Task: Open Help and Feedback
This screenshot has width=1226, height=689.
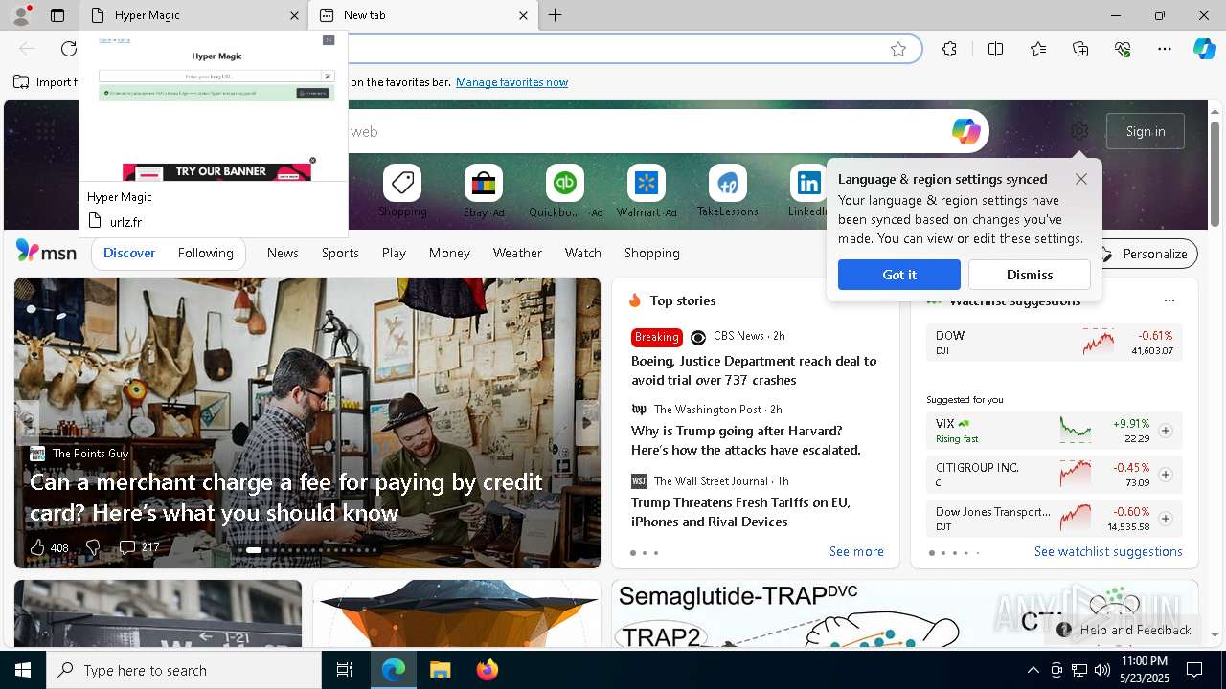Action: point(1124,630)
